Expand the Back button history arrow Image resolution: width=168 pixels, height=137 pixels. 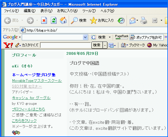[x=22, y=20]
